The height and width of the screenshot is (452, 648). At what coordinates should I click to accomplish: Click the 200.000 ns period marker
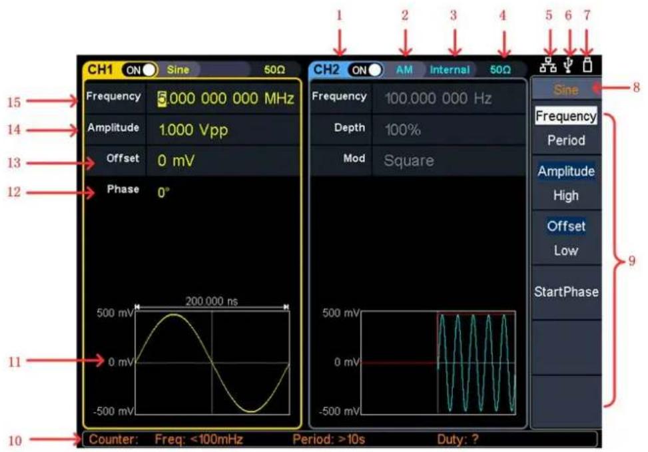coord(212,301)
